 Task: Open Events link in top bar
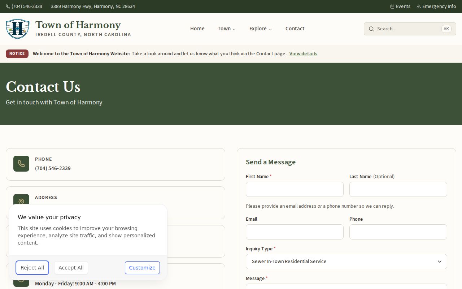click(400, 7)
